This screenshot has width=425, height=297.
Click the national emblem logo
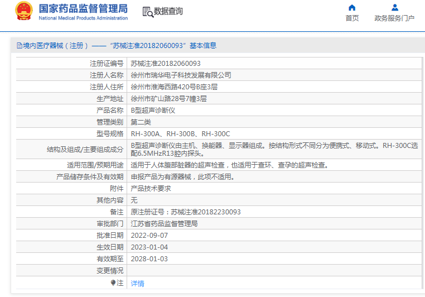tap(23, 11)
